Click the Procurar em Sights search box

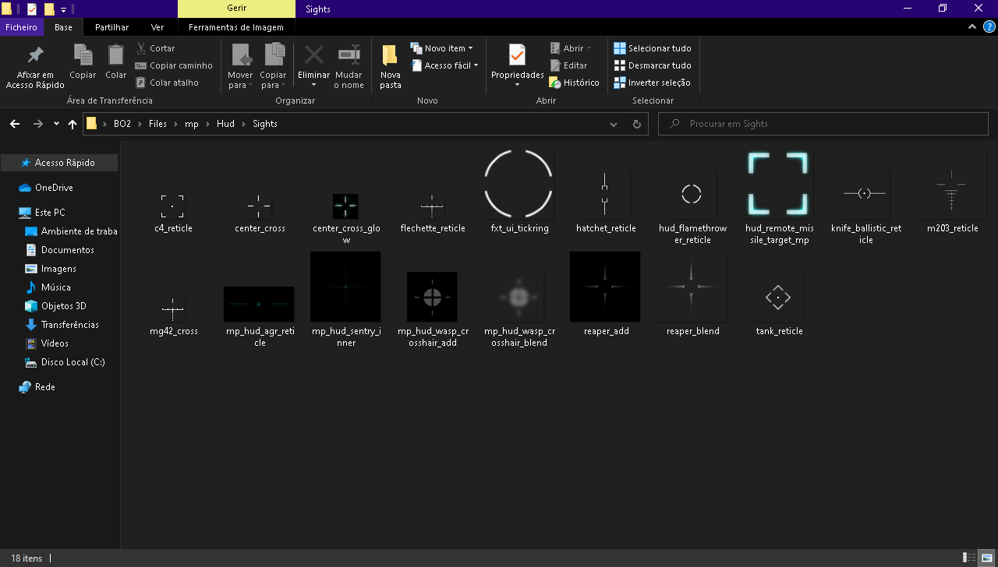click(x=823, y=124)
